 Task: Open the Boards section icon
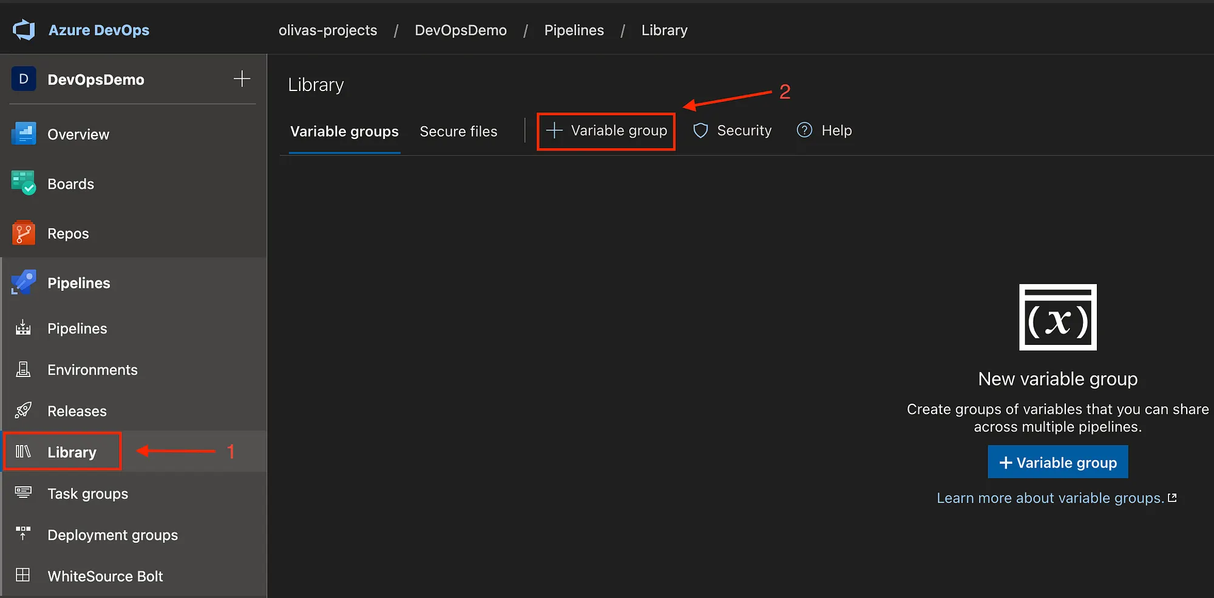point(24,183)
